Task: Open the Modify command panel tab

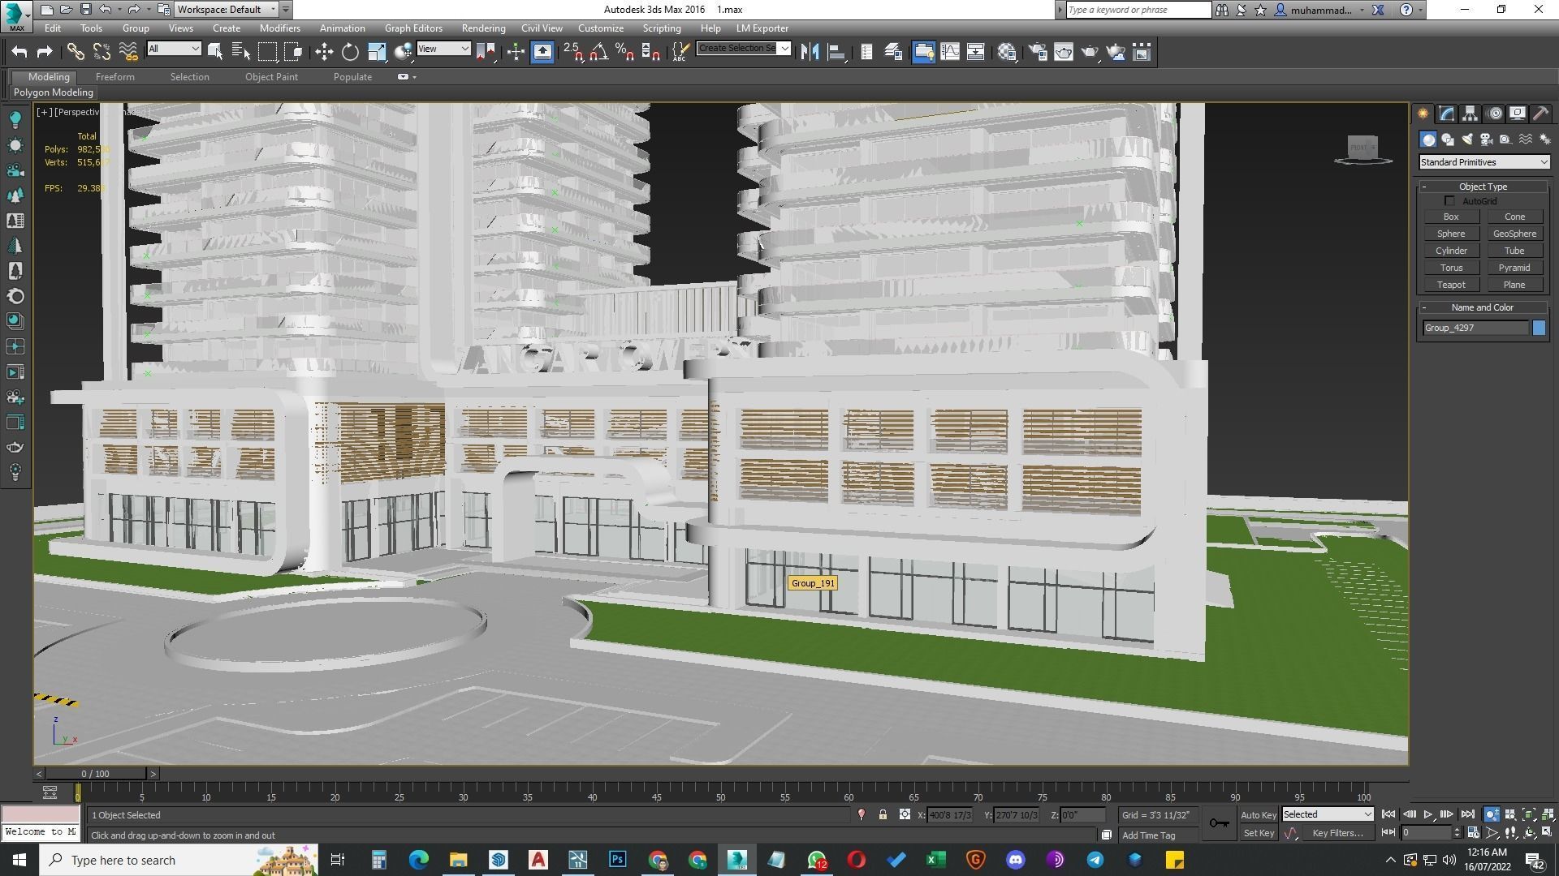Action: point(1447,114)
